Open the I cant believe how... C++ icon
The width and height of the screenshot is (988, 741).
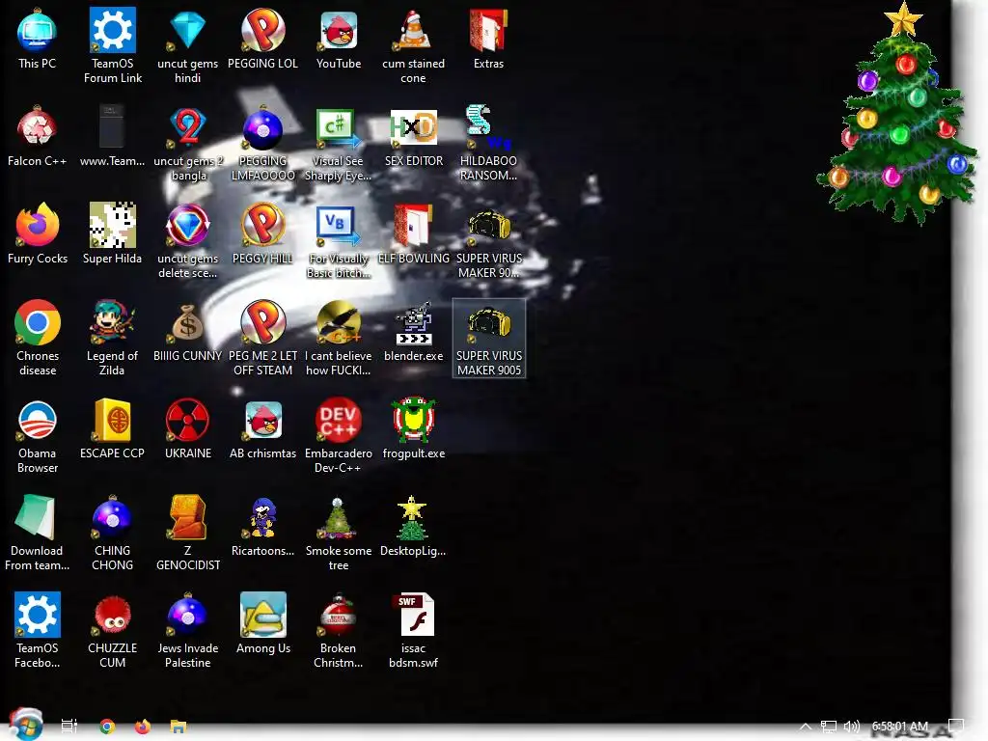339,339
